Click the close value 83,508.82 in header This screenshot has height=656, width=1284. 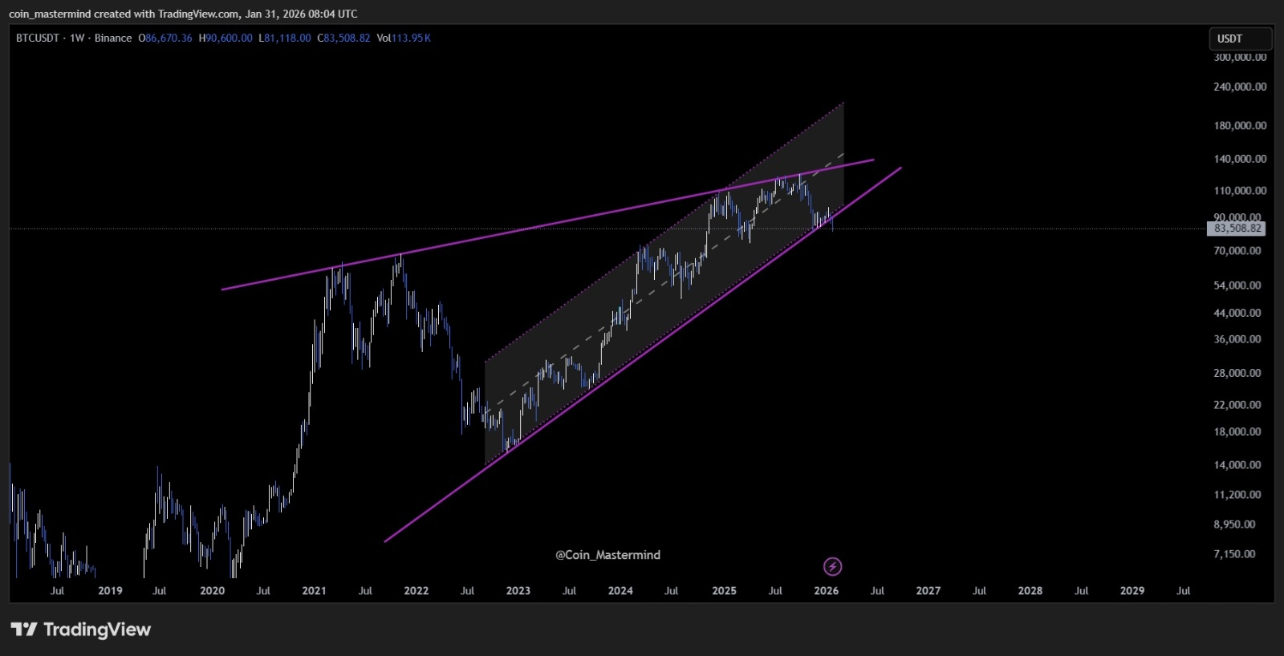[347, 38]
